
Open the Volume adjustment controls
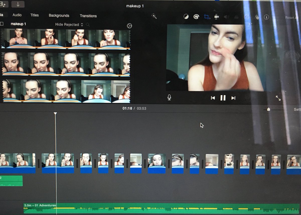[226, 16]
